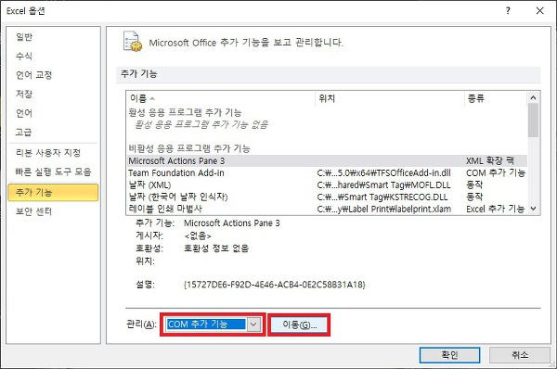This screenshot has width=557, height=369.
Task: Close the Excel 옵션 dialog
Action: tap(540, 10)
